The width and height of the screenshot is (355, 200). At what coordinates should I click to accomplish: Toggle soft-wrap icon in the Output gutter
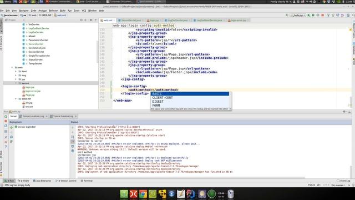73,137
